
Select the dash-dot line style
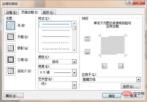coord(56,49)
